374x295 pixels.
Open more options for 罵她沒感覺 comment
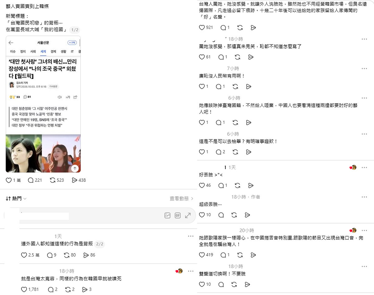(x=364, y=39)
